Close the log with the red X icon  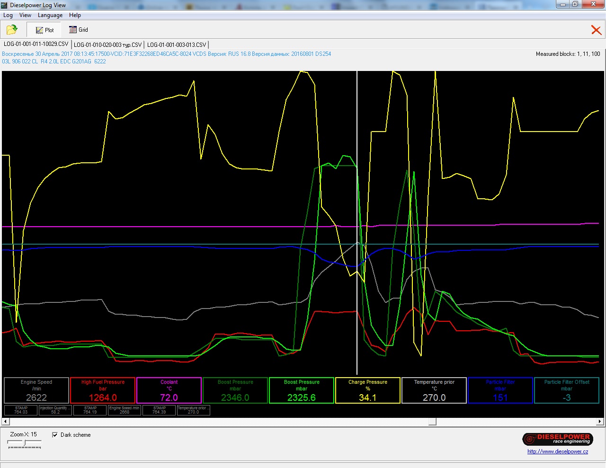[596, 30]
